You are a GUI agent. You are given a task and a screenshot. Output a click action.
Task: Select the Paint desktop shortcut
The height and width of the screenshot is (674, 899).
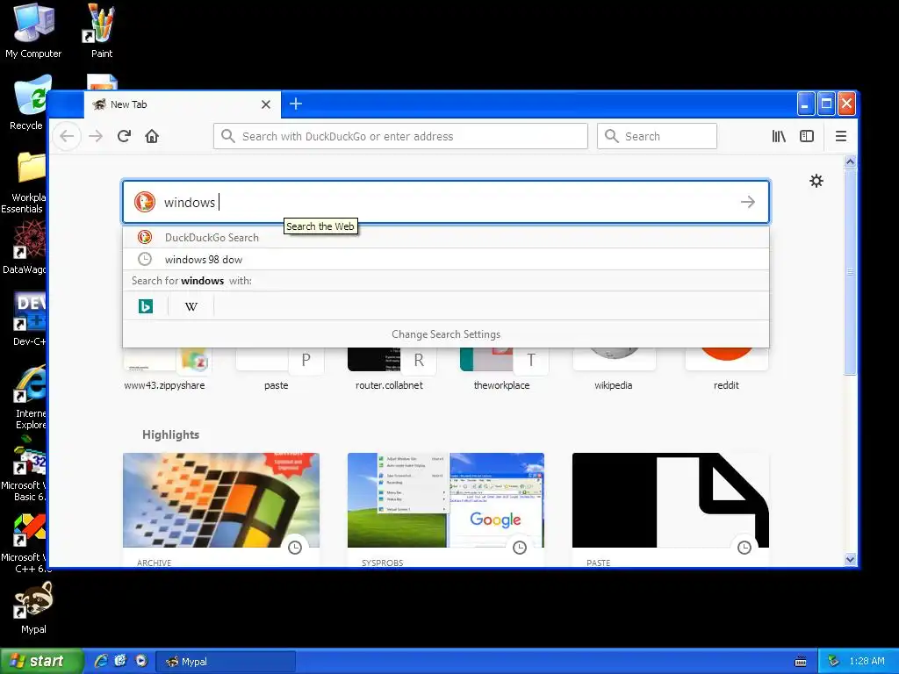tap(102, 32)
